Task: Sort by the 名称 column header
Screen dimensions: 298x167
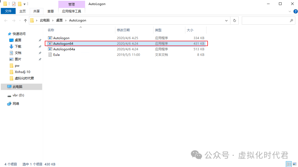Action: click(x=51, y=30)
